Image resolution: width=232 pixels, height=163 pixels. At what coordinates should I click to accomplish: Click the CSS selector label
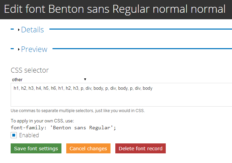tap(30, 70)
